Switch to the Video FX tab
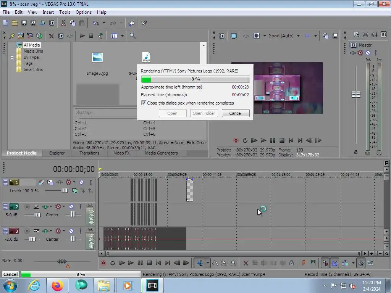 point(122,153)
